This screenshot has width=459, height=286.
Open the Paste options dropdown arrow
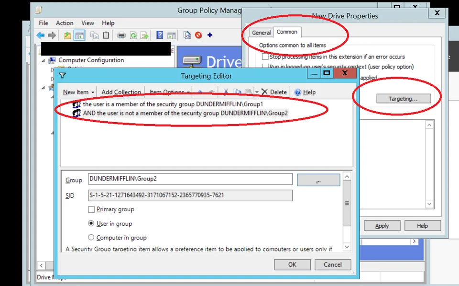click(257, 92)
